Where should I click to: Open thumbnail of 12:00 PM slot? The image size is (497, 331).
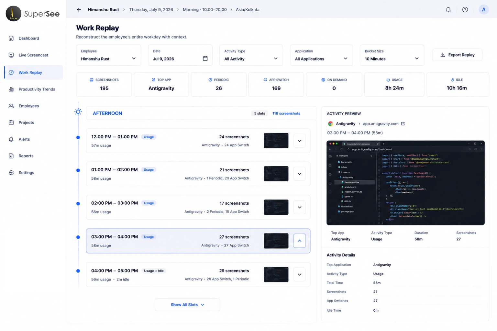point(276,141)
